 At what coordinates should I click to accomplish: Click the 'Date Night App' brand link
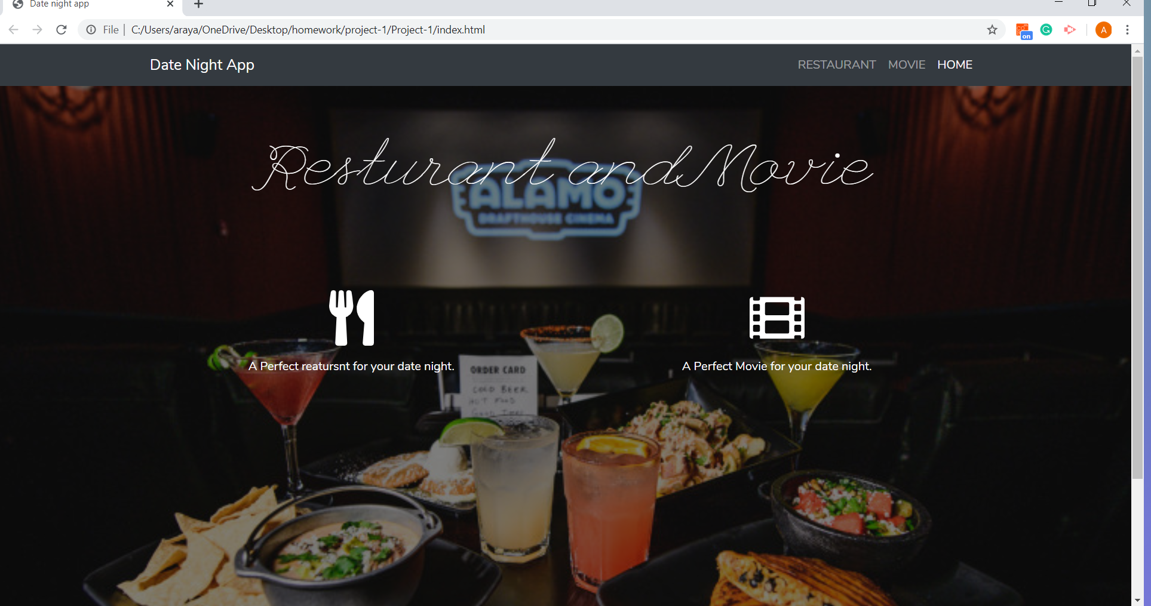pos(202,64)
